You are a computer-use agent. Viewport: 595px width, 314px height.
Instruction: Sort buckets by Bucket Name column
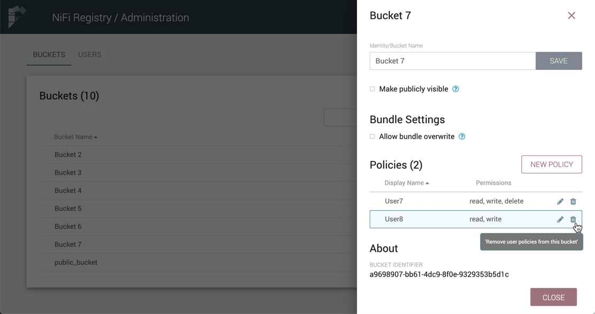coord(75,137)
